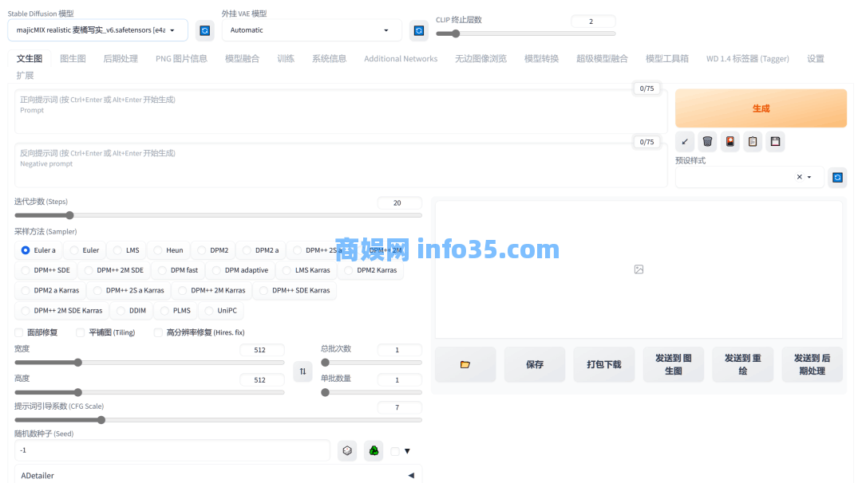Select the UniPC sampler

(x=221, y=311)
